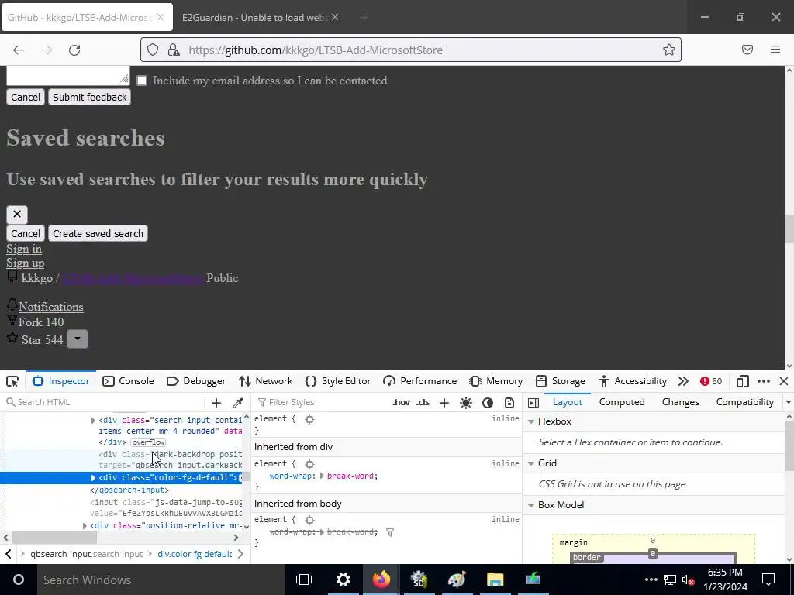794x595 pixels.
Task: Click Create saved search button
Action: [x=98, y=234]
